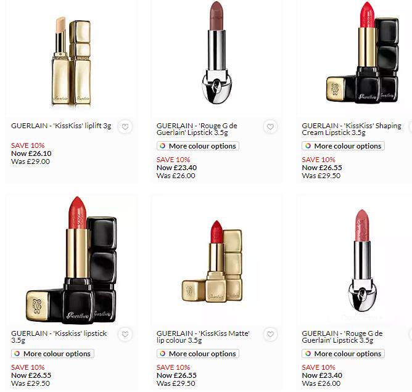This screenshot has width=412, height=392.
Task: Show more colour options for bottom 'Rouge G' lipstick
Action: 343,354
